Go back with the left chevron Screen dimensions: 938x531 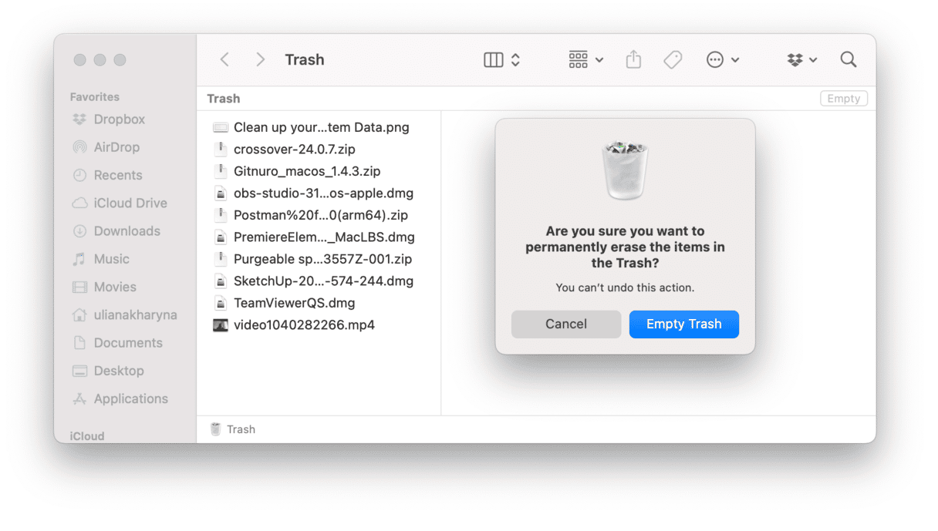(224, 60)
